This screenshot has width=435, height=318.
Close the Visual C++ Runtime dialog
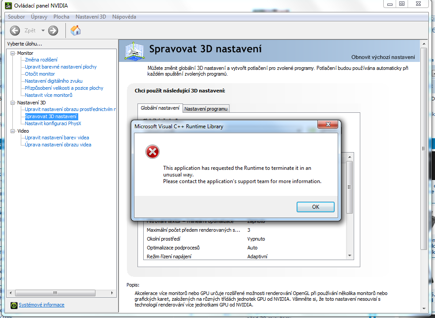328,124
